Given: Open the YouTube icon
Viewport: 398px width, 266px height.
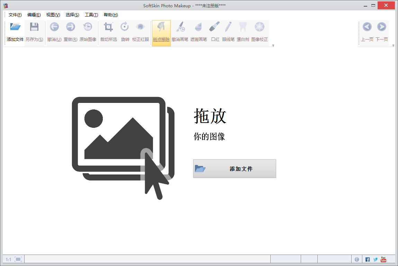Looking at the screenshot, I should point(383,259).
